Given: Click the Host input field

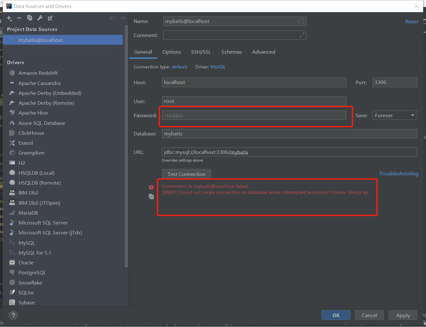Looking at the screenshot, I should click(254, 82).
